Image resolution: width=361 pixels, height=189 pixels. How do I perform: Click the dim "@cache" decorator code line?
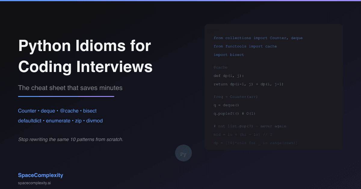(221, 67)
